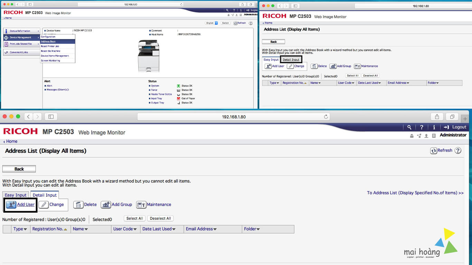This screenshot has width=472, height=265.
Task: Click the Change pencil icon in the bottom window
Action: tap(44, 205)
